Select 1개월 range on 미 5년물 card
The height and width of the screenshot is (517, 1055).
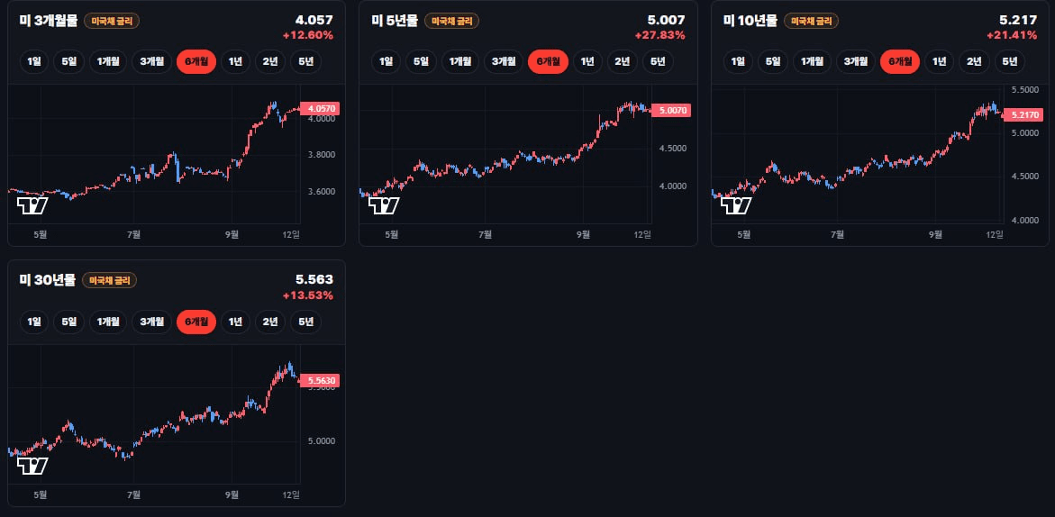459,62
